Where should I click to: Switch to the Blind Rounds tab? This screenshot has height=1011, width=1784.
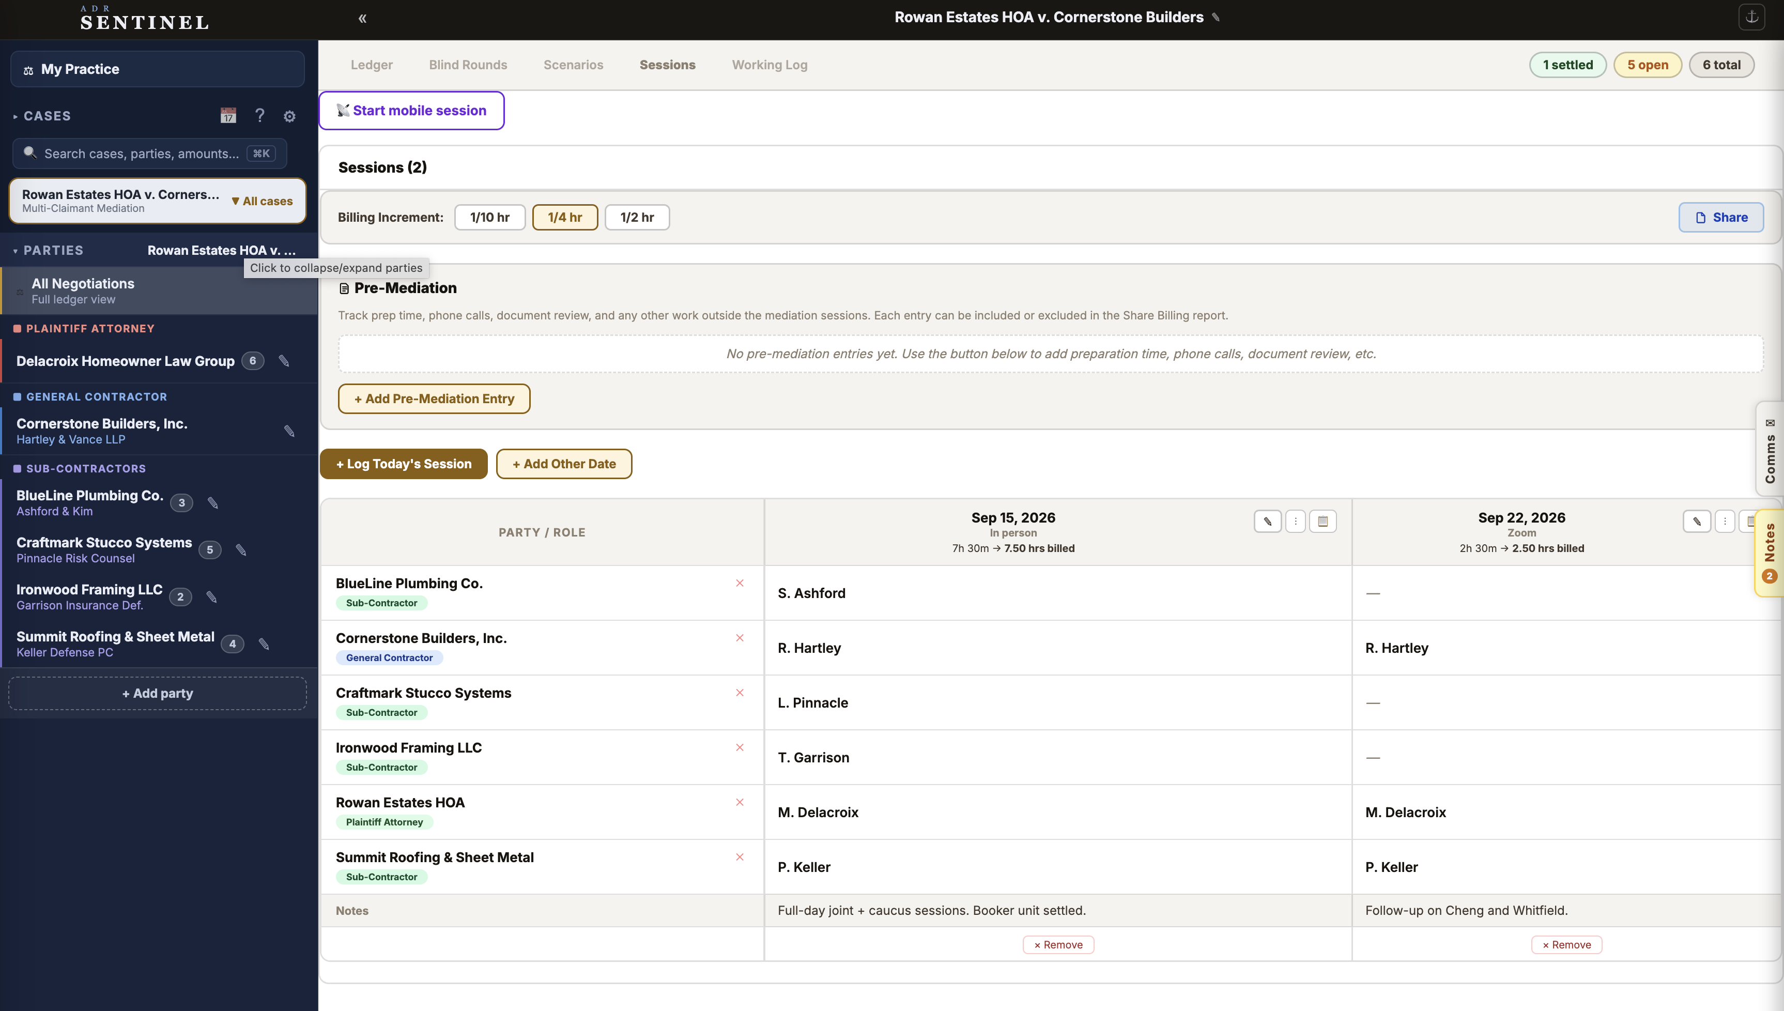pyautogui.click(x=468, y=65)
